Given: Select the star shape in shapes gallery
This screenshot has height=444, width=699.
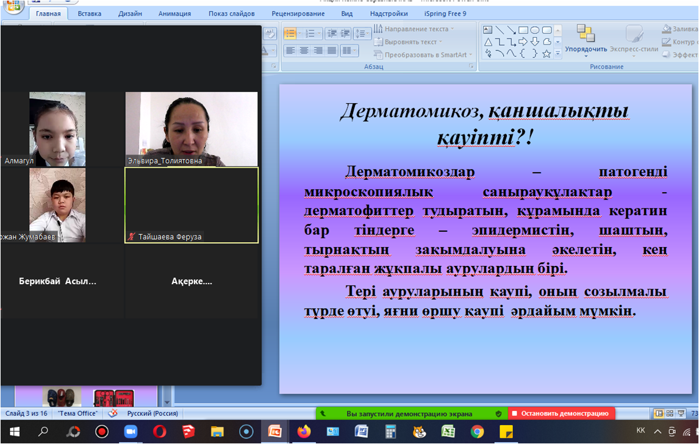Looking at the screenshot, I should 547,54.
